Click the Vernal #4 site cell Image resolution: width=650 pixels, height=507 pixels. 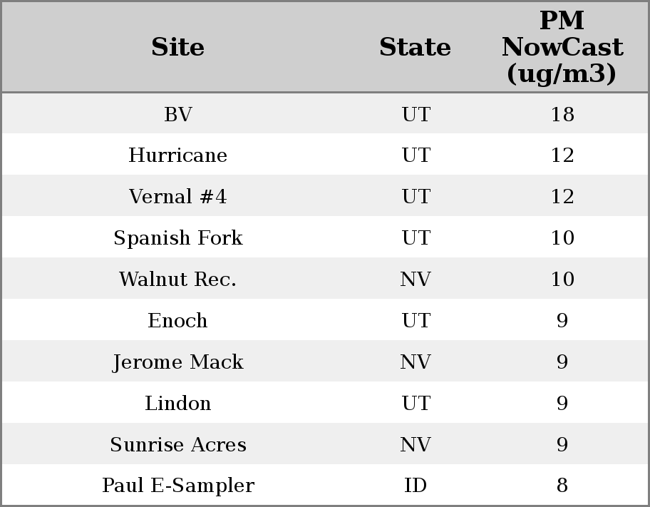[x=178, y=197]
